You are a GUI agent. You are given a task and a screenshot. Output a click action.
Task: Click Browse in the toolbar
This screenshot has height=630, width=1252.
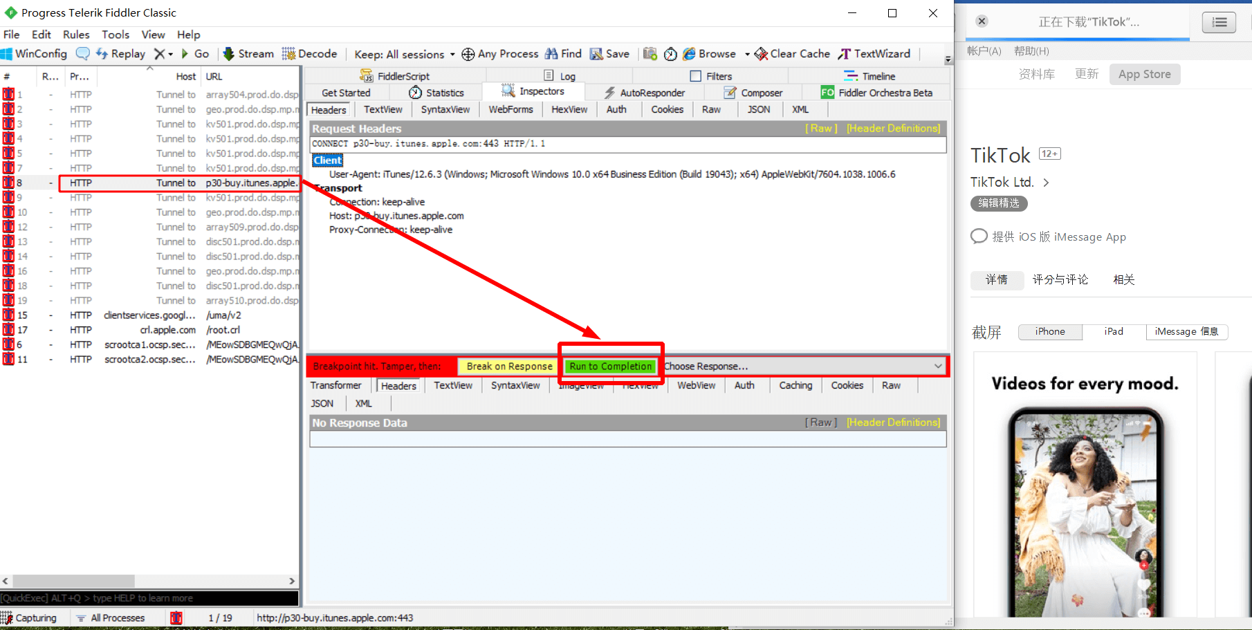709,54
